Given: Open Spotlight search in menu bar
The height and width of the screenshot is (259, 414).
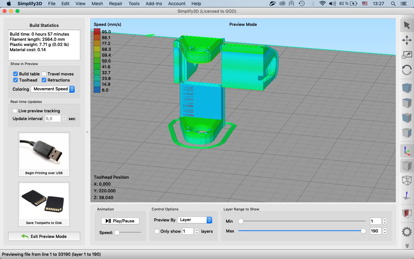Looking at the screenshot, I should point(393,4).
